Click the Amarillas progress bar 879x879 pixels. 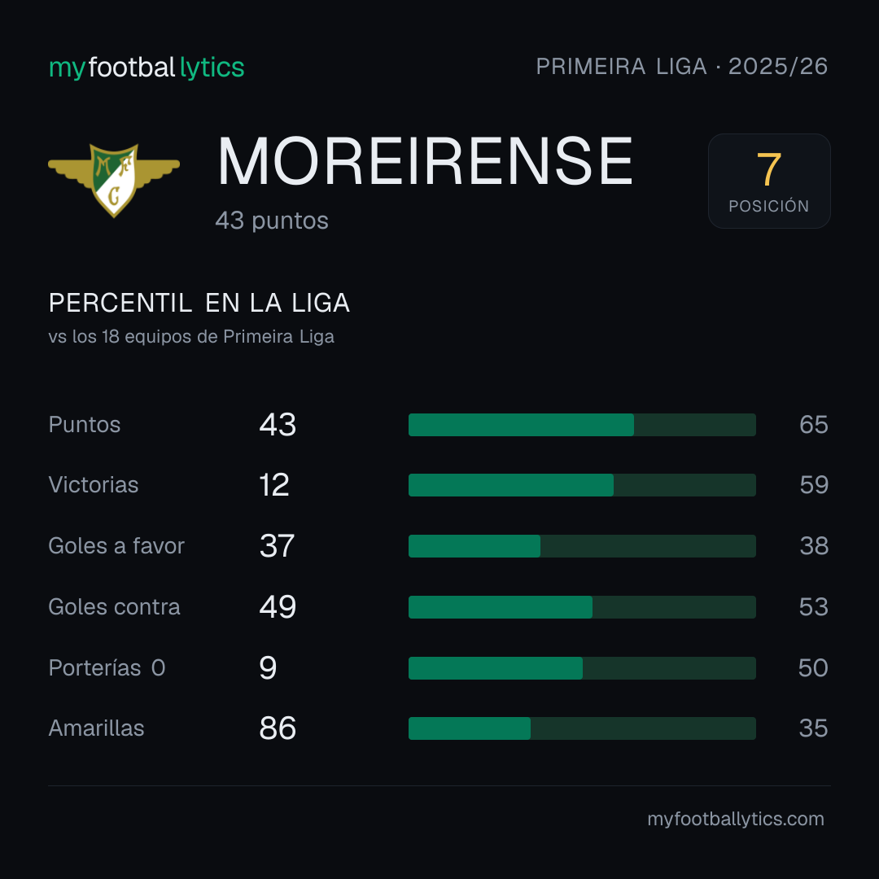582,728
